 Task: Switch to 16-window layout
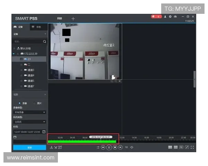(181, 147)
